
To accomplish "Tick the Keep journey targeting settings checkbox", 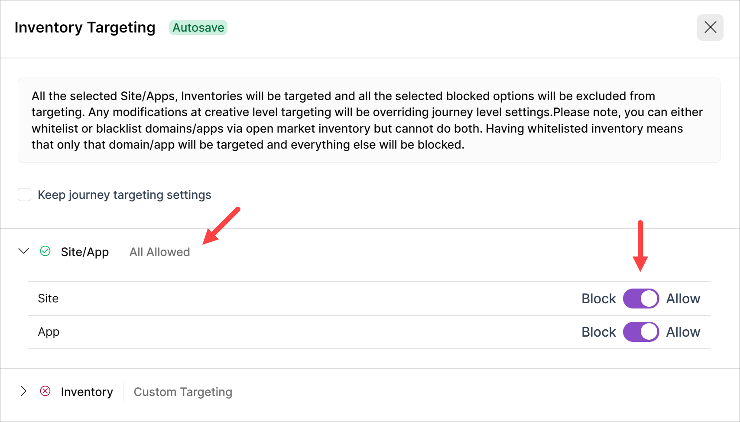I will 25,195.
